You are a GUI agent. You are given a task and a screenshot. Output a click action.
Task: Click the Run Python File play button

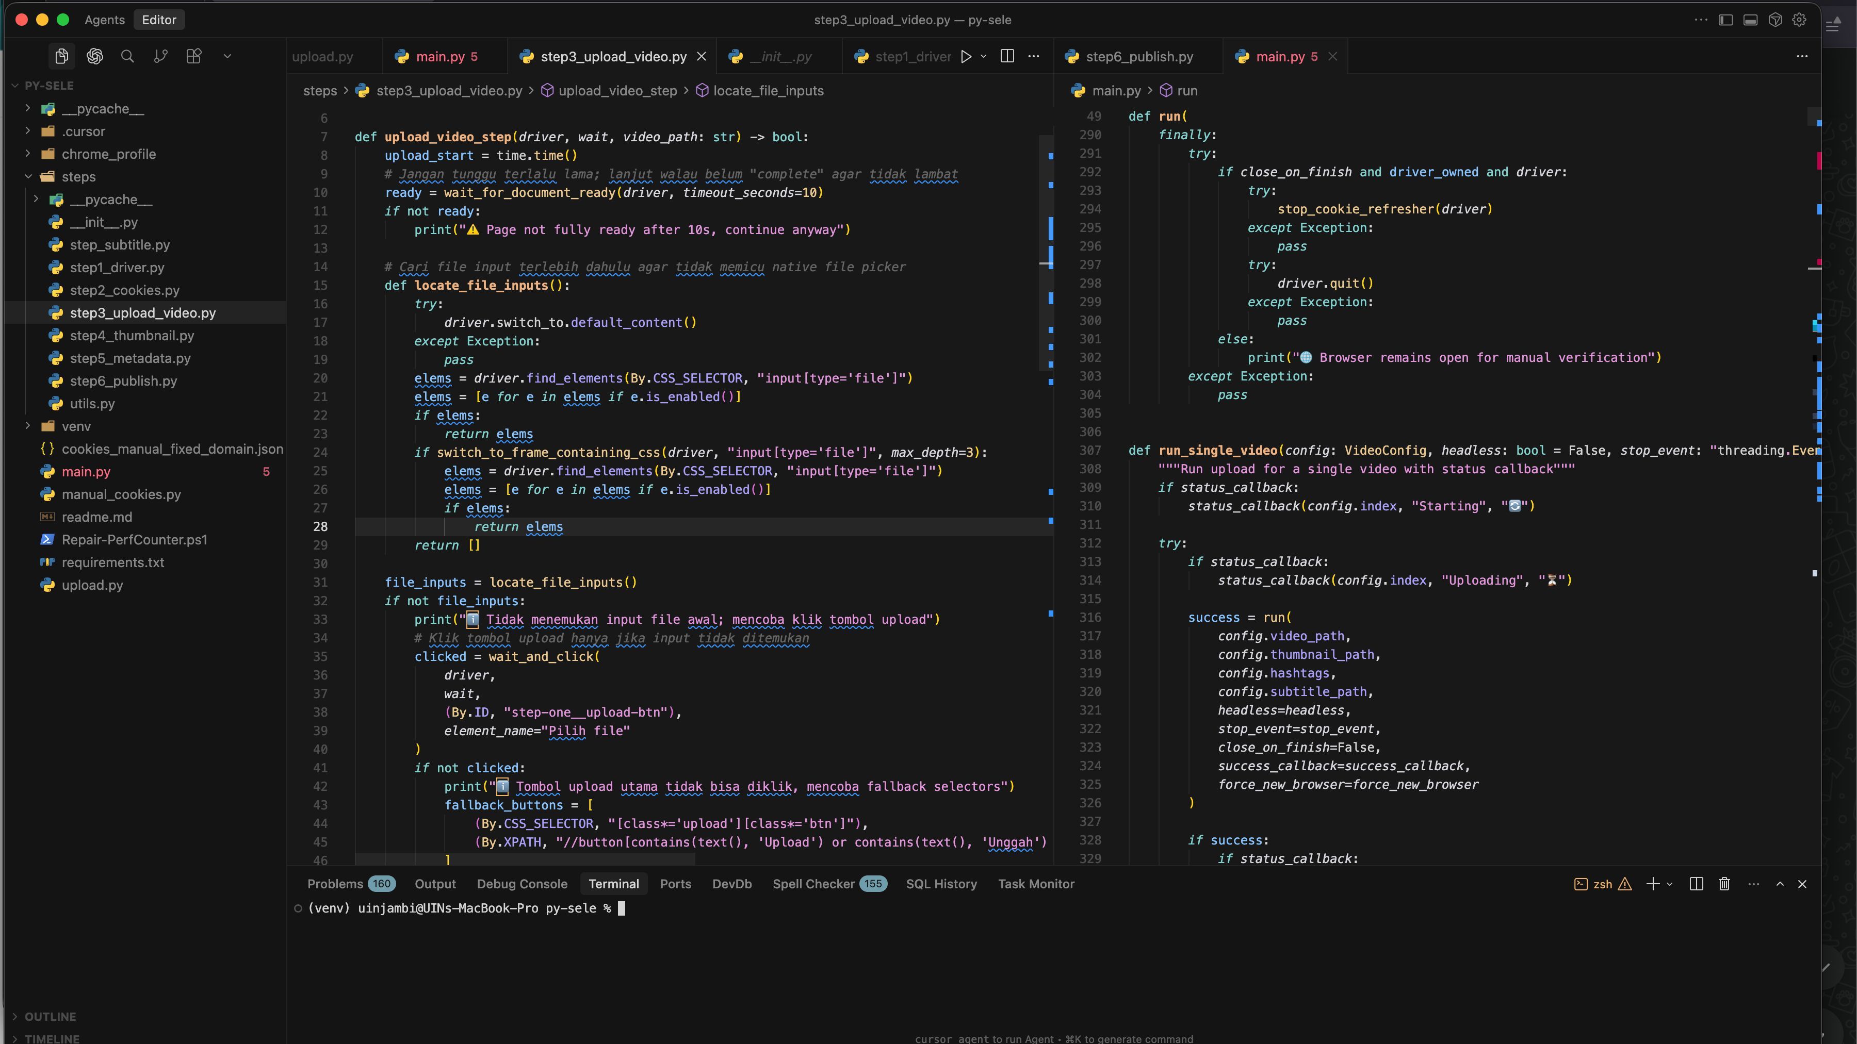pyautogui.click(x=966, y=56)
